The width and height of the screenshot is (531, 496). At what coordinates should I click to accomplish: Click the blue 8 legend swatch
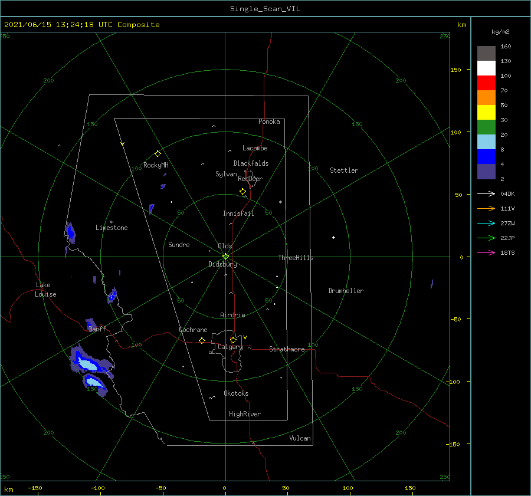(x=486, y=157)
